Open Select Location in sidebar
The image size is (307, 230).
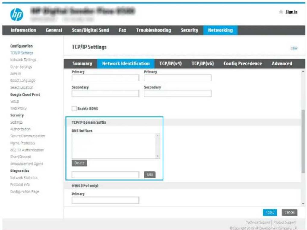(21, 88)
